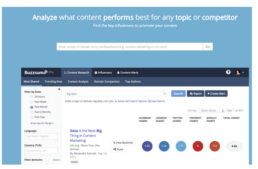Select the Past Year date filter
258x169 pixels.
click(31, 117)
